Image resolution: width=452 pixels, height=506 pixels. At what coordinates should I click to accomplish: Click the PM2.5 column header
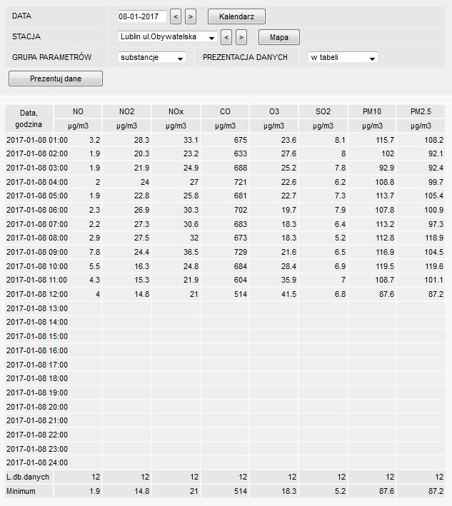(x=421, y=111)
